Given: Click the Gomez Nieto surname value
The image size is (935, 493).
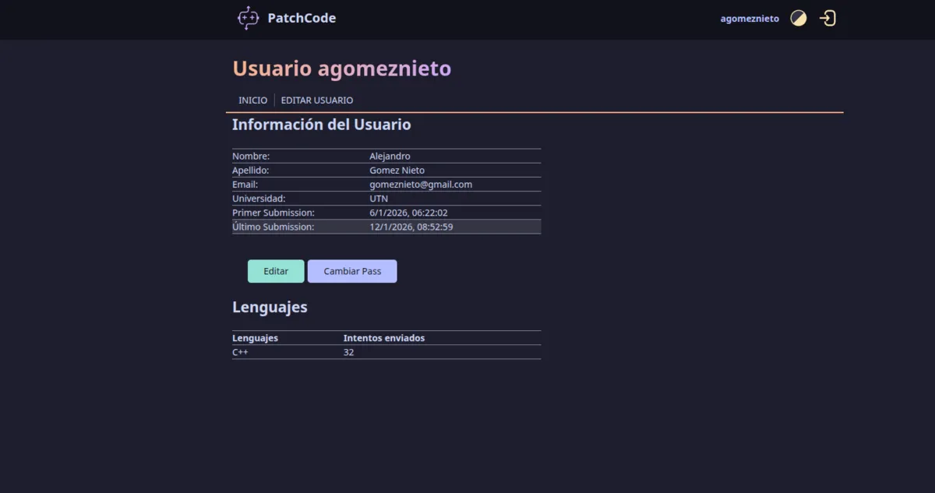Looking at the screenshot, I should pyautogui.click(x=397, y=171).
